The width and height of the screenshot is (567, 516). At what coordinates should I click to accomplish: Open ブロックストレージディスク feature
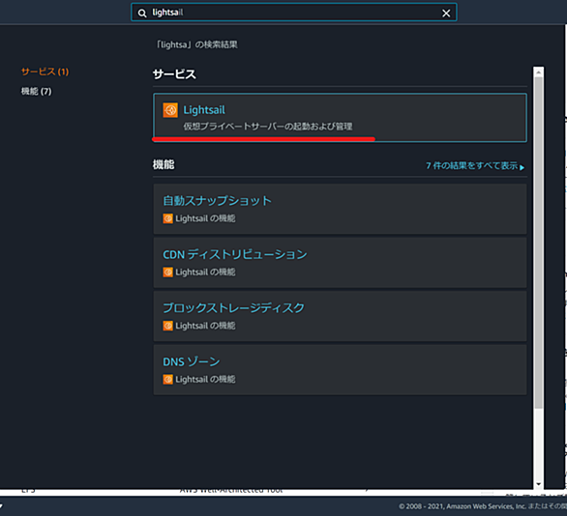coord(233,307)
